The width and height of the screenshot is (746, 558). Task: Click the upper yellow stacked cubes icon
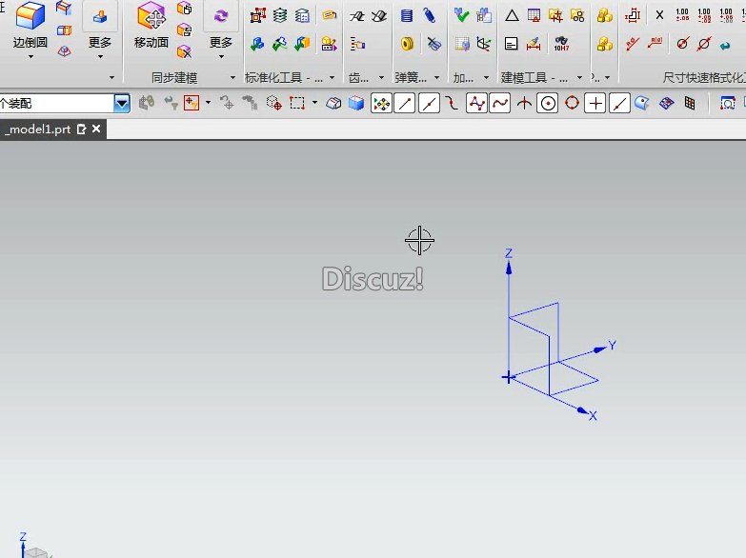tap(605, 15)
